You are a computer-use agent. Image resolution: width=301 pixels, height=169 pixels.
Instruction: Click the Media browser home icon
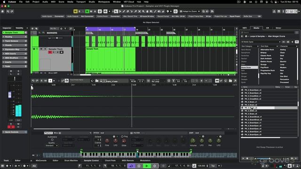[246, 36]
